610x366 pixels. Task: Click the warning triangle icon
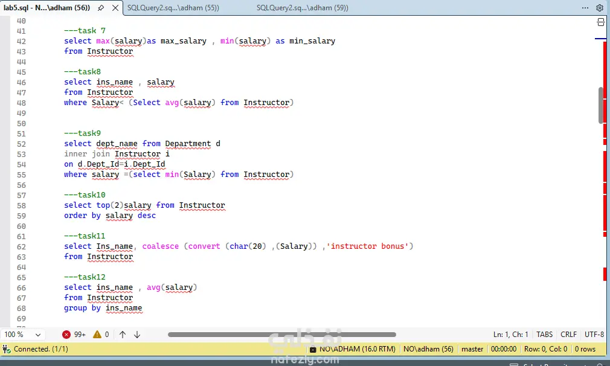(97, 335)
